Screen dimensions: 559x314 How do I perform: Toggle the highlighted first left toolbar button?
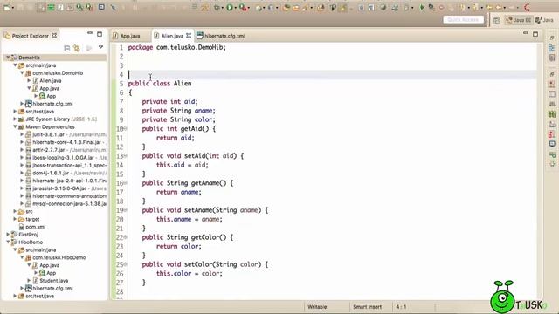[41, 7]
